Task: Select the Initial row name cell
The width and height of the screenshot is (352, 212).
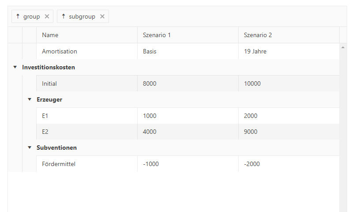Action: (49, 83)
